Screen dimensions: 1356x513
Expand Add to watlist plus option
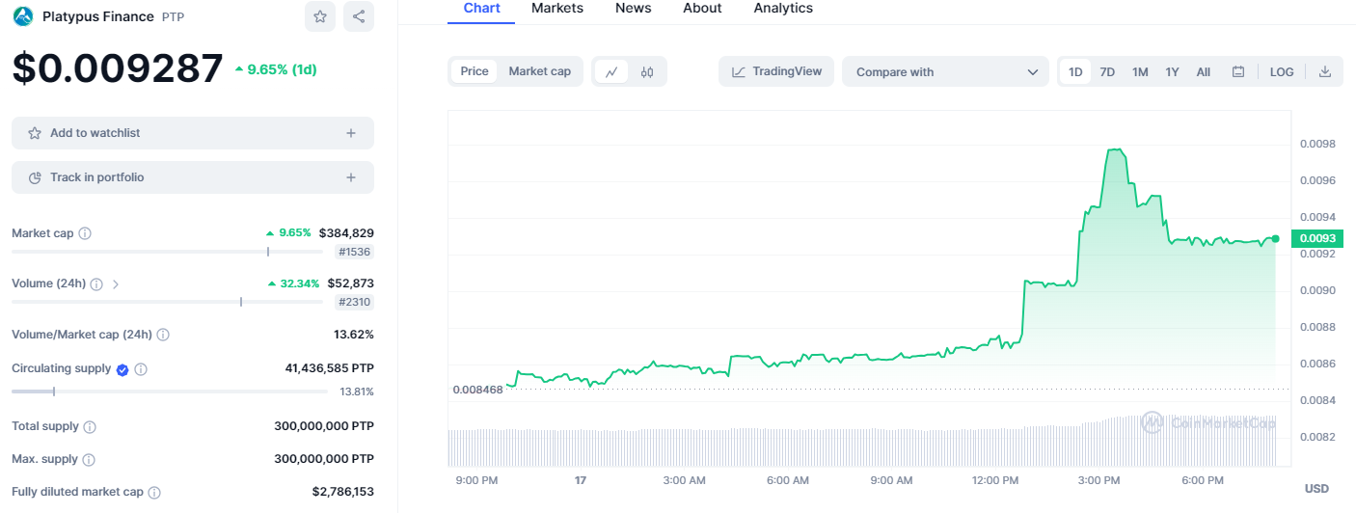click(x=351, y=133)
